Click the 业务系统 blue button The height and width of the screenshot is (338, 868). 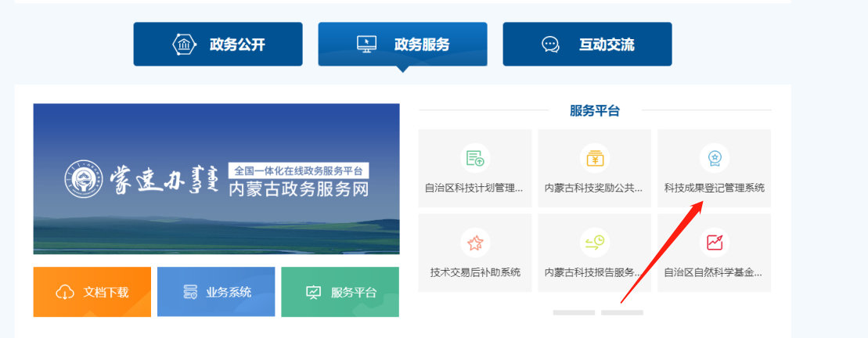click(x=216, y=292)
